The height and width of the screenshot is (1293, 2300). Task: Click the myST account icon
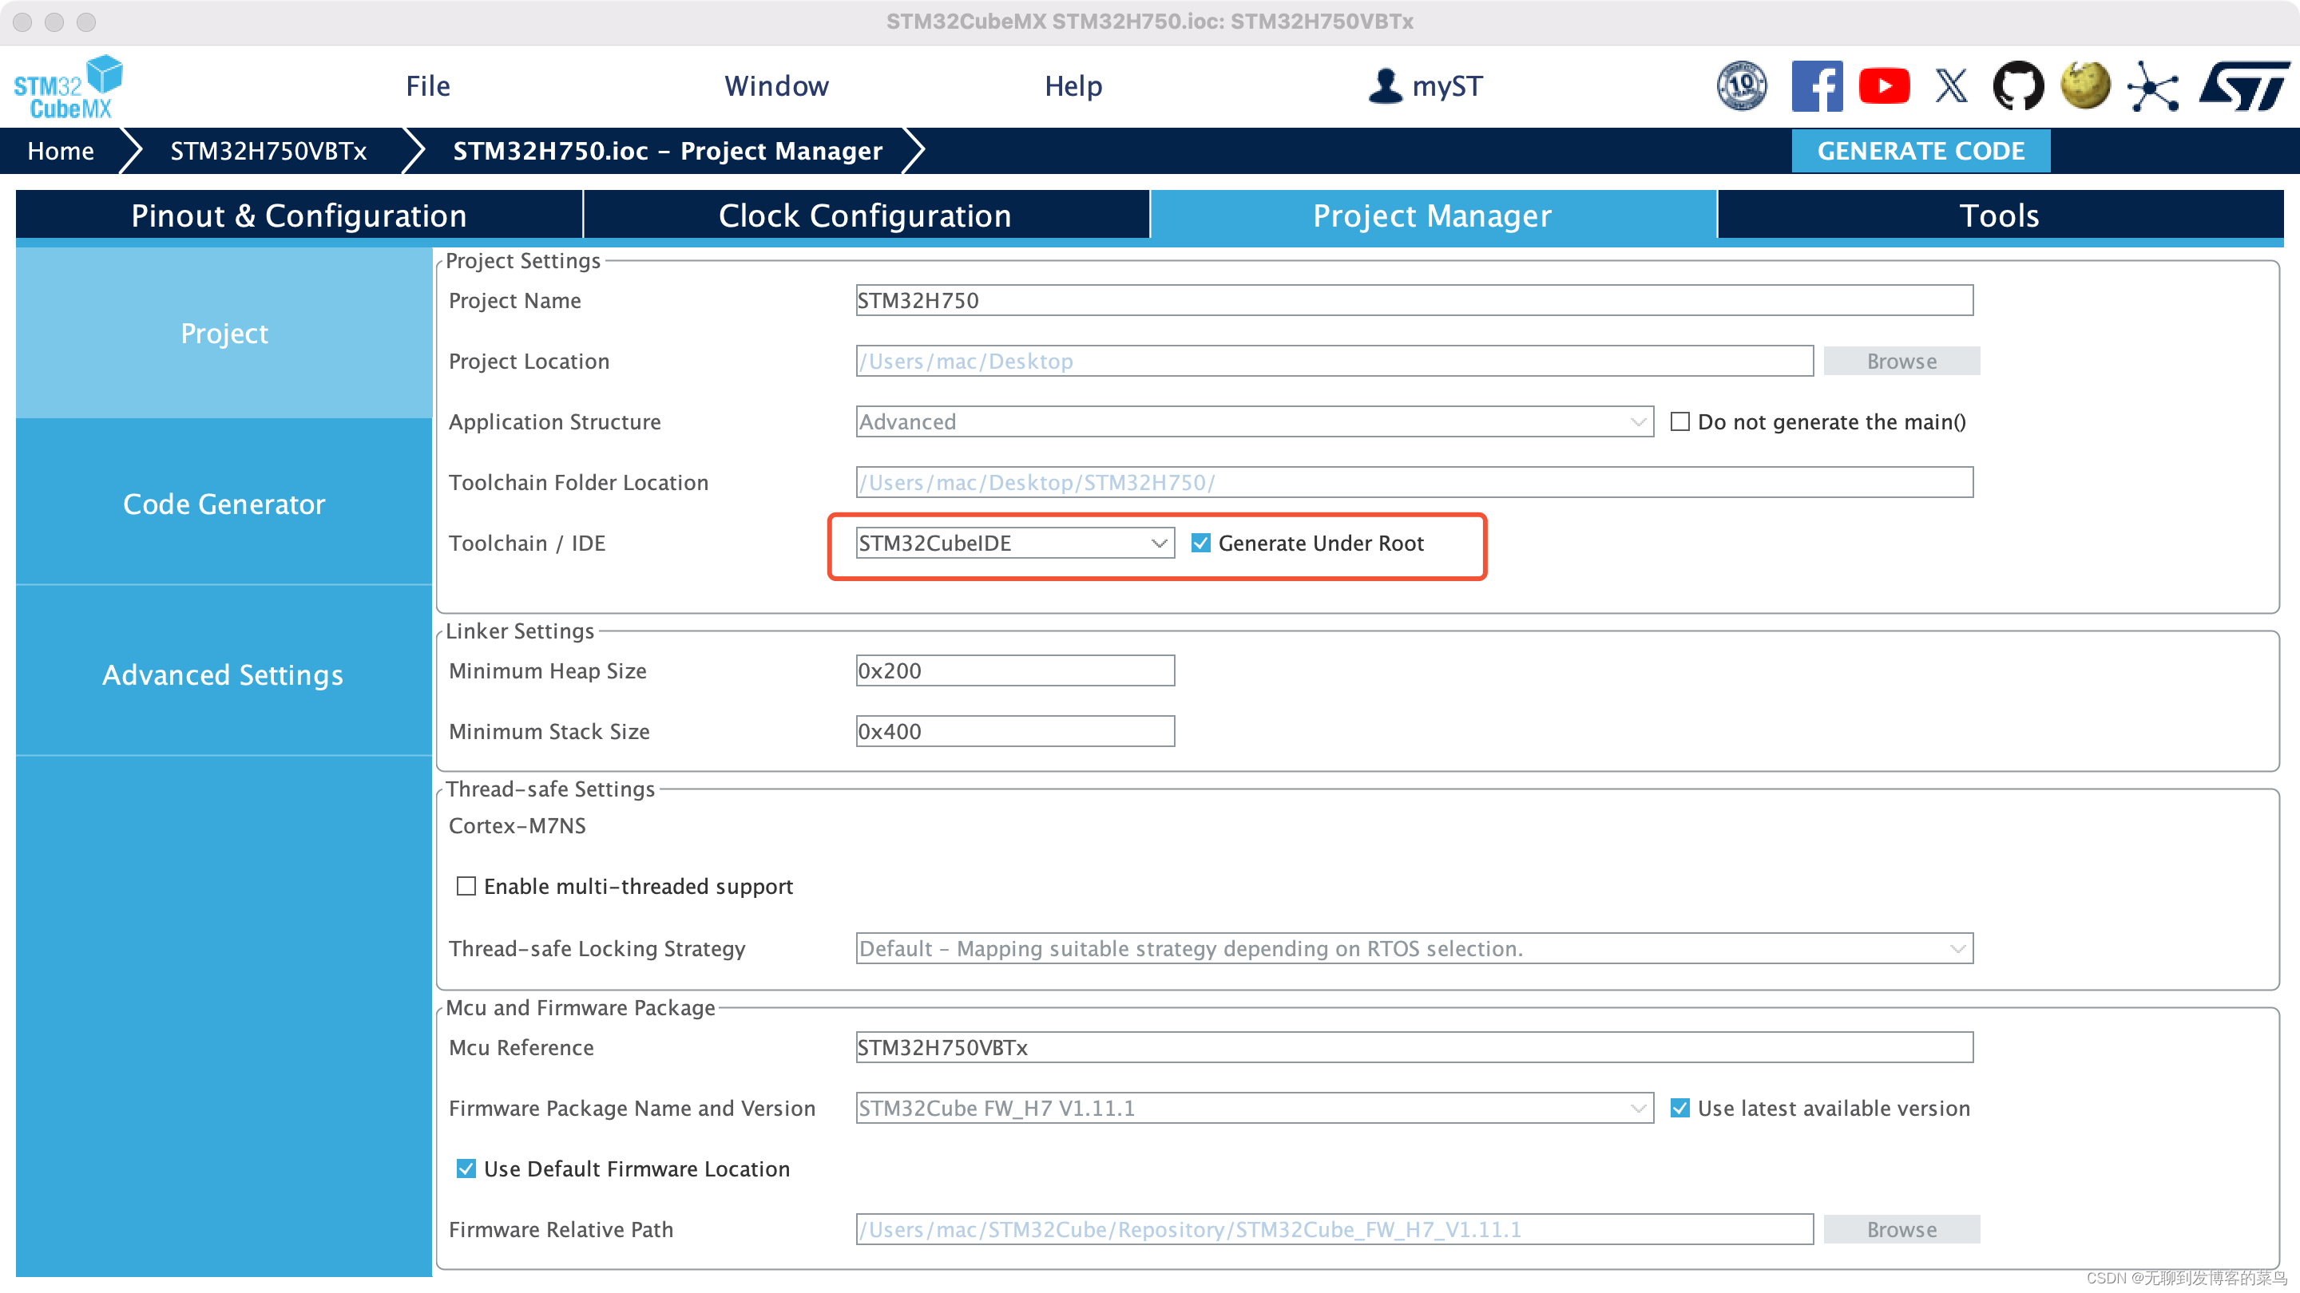[x=1386, y=85]
